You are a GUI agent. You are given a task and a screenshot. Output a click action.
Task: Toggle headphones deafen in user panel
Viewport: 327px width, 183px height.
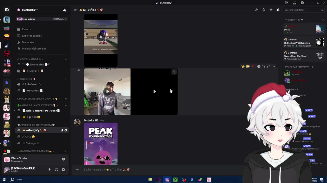click(x=56, y=170)
